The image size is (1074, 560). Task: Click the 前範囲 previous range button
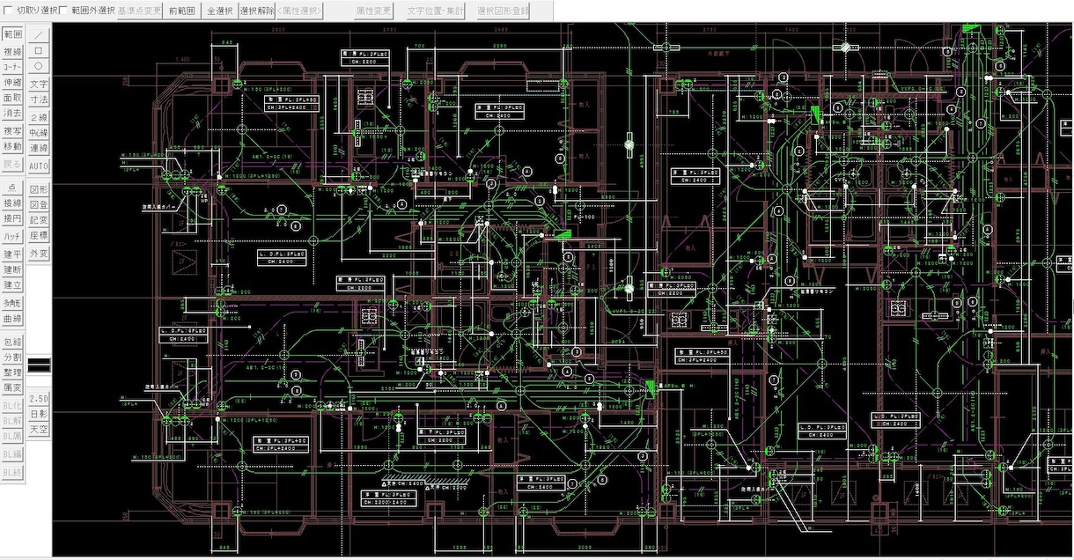(182, 11)
